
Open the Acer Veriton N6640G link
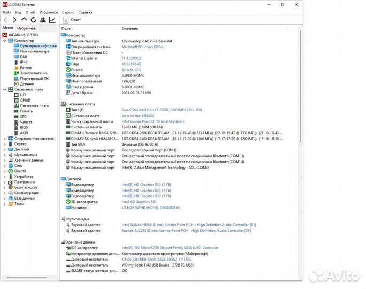[138, 116]
